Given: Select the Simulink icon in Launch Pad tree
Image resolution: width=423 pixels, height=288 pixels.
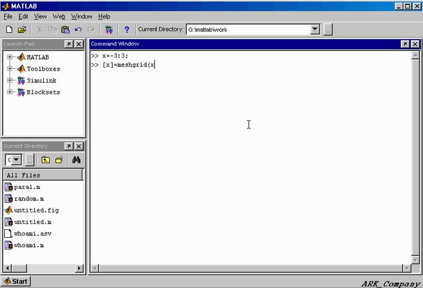Looking at the screenshot, I should (x=21, y=80).
